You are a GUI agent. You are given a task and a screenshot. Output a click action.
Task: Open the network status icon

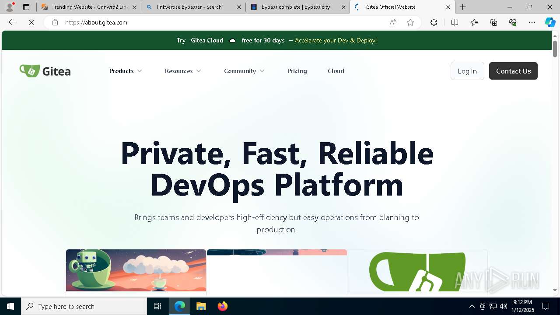click(493, 306)
